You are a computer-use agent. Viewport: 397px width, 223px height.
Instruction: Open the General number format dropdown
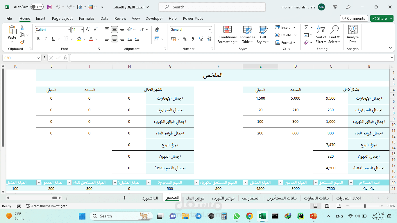[x=210, y=30]
